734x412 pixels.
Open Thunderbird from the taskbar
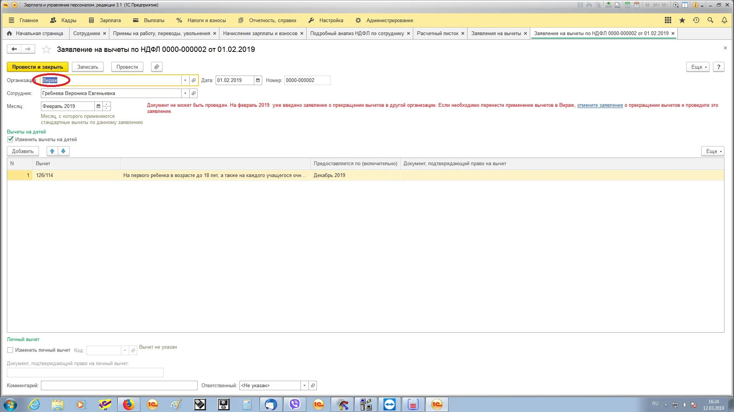click(271, 404)
